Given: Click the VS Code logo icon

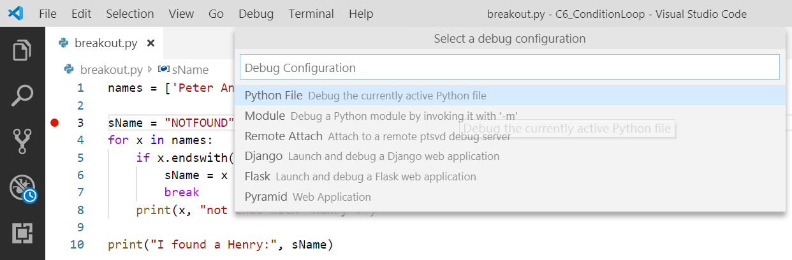Looking at the screenshot, I should click(17, 13).
